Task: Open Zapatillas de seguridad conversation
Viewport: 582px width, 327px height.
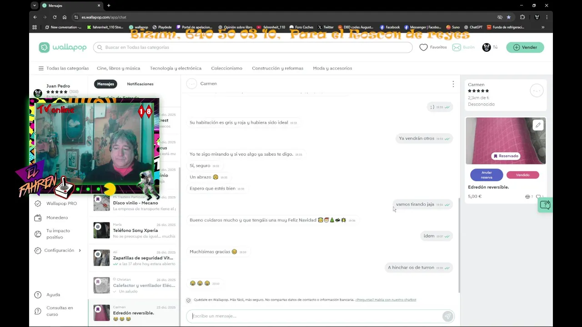Action: click(134, 258)
